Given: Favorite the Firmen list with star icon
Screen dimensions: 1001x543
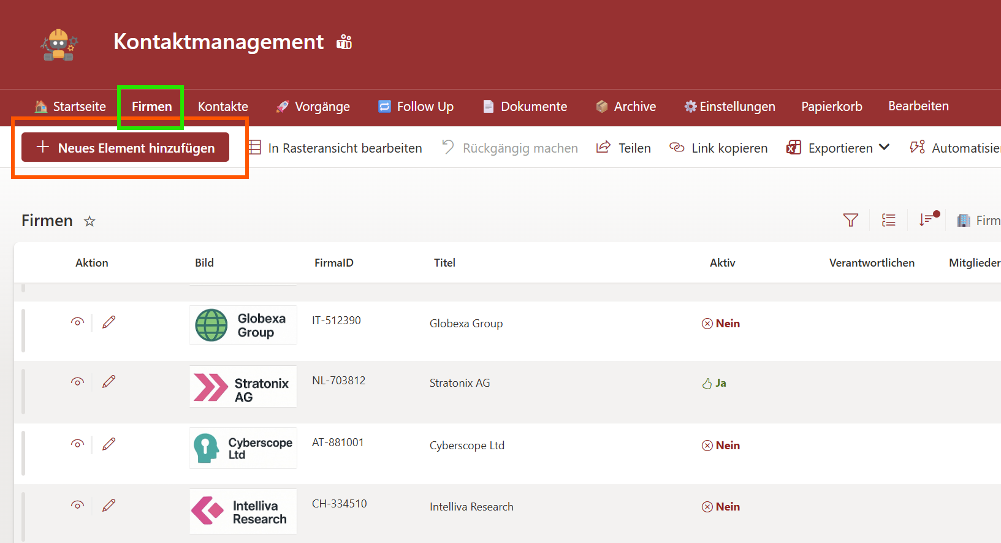Looking at the screenshot, I should point(89,221).
